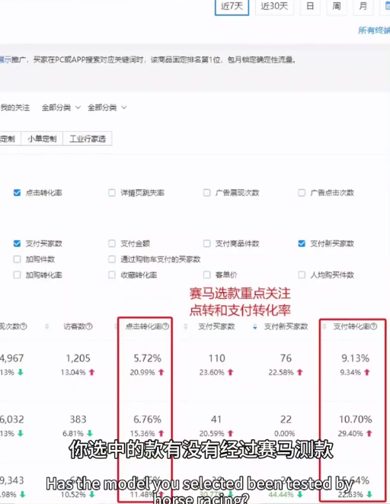
Task: Click sort arrows left of 访客数 header
Action: tap(47, 327)
